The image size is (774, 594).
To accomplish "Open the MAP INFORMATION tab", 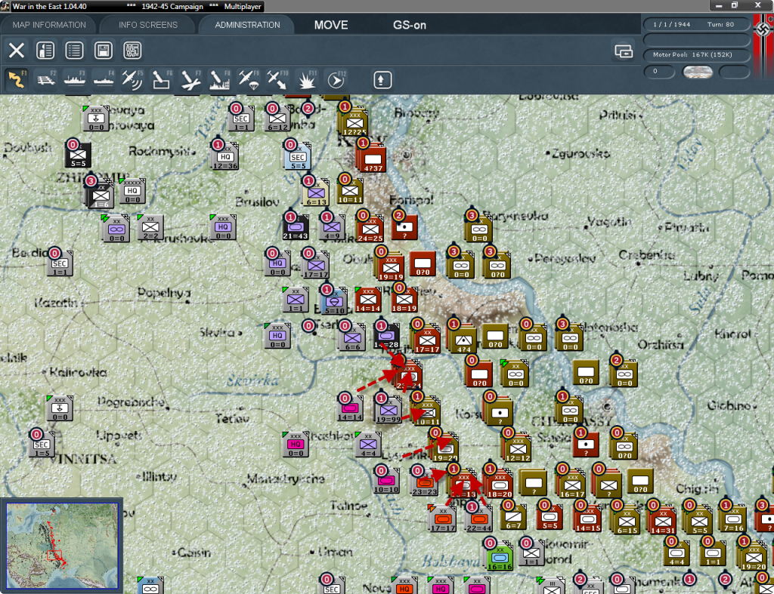I will tap(49, 25).
